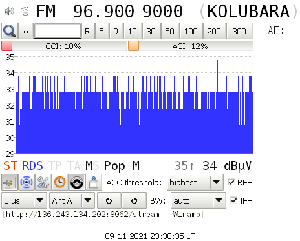Viewport: 300px width, 241px height.
Task: Click the KOLUBARA station name
Action: [248, 11]
